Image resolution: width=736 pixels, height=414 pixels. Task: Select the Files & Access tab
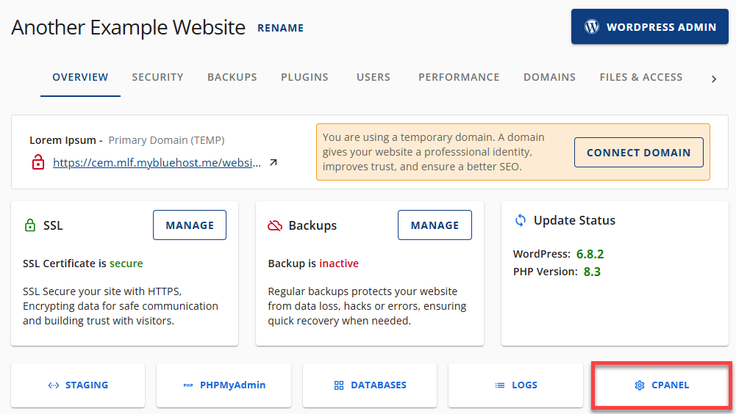coord(640,77)
